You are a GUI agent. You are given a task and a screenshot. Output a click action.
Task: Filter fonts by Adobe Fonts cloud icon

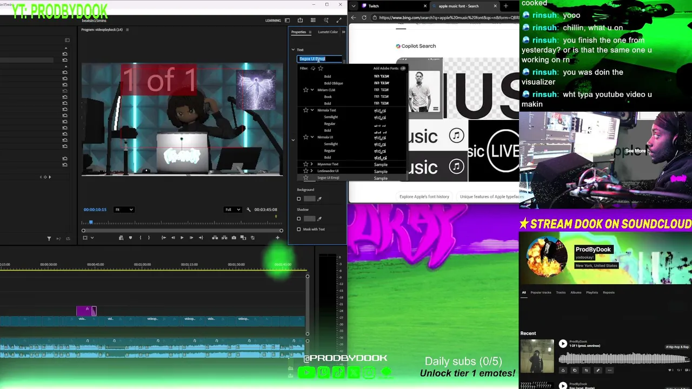(312, 69)
